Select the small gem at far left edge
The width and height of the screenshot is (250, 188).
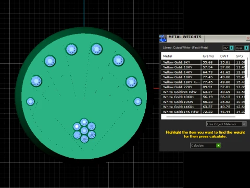(30, 101)
